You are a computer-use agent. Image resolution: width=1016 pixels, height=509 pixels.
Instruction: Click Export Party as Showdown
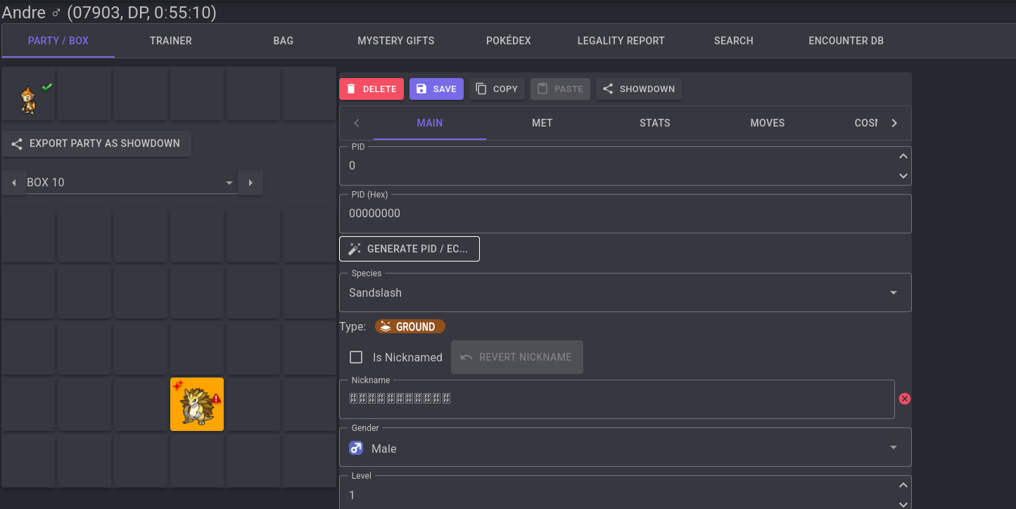pos(96,143)
